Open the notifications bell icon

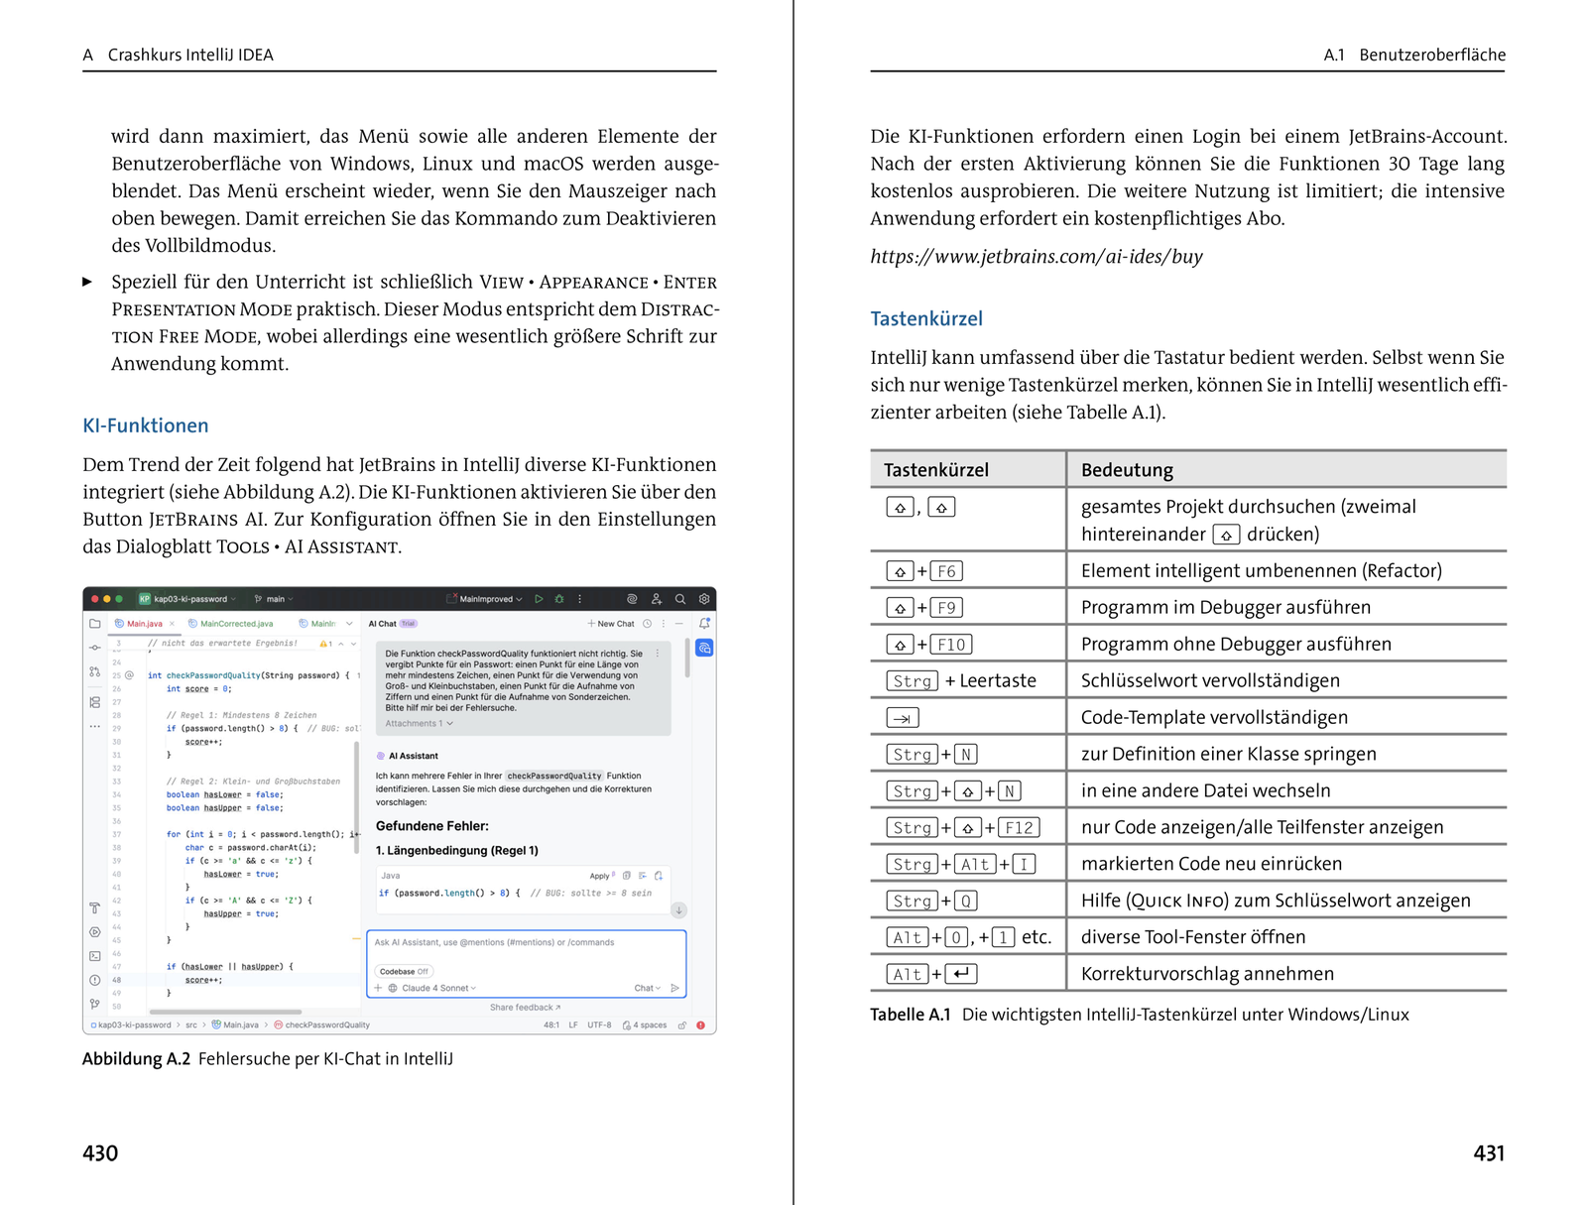[x=704, y=624]
